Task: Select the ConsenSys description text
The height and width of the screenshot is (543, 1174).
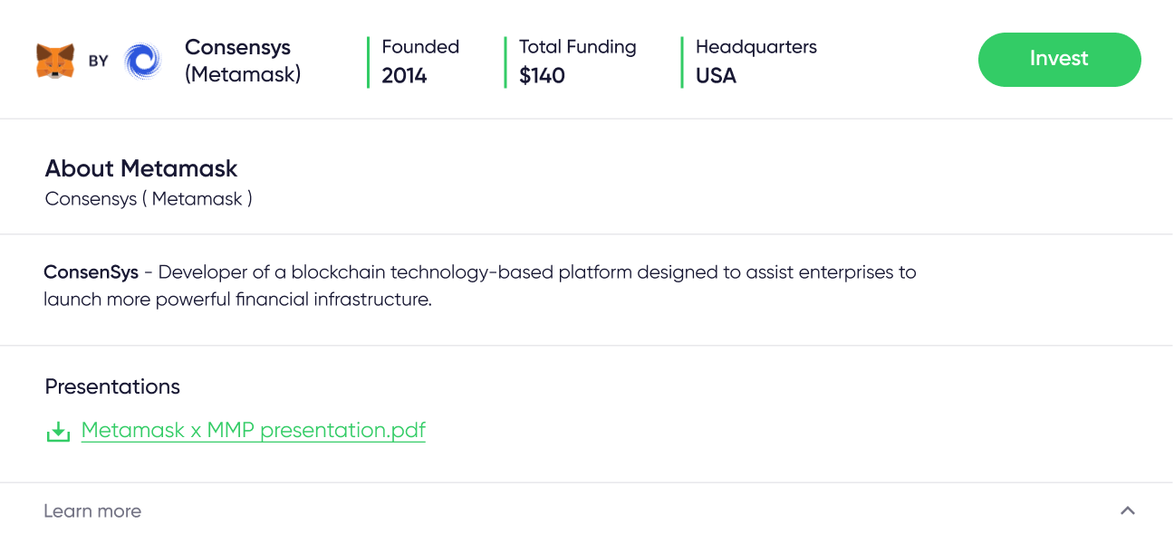Action: [x=480, y=285]
